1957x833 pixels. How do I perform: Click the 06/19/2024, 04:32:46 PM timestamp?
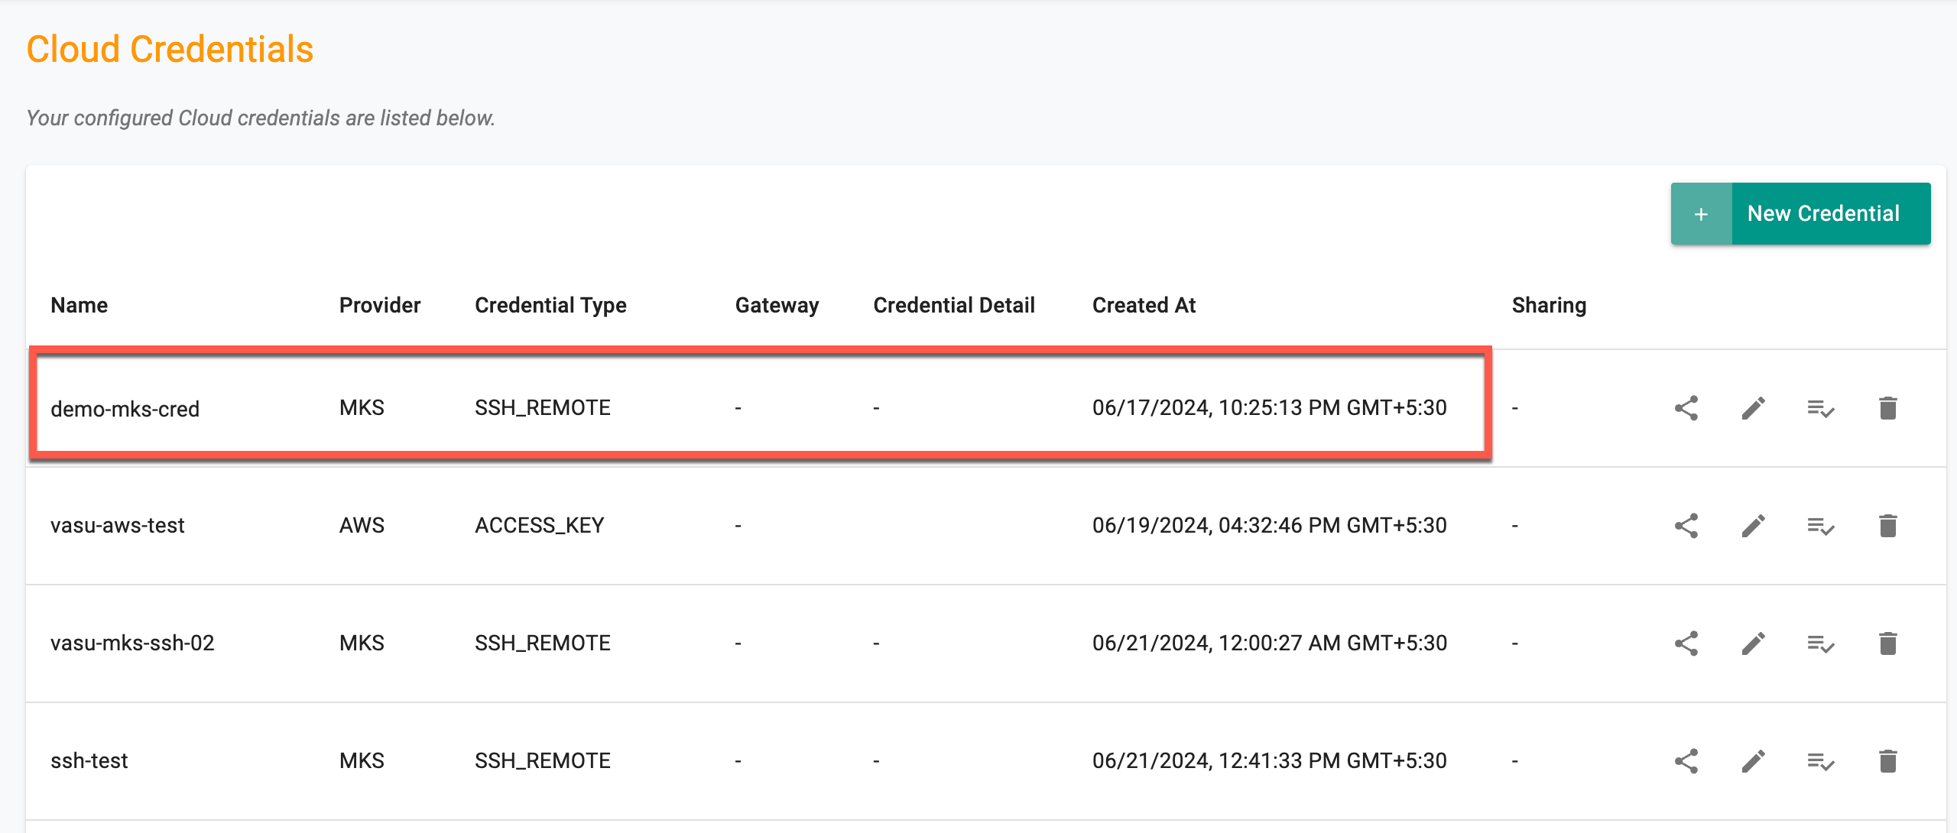tap(1270, 526)
